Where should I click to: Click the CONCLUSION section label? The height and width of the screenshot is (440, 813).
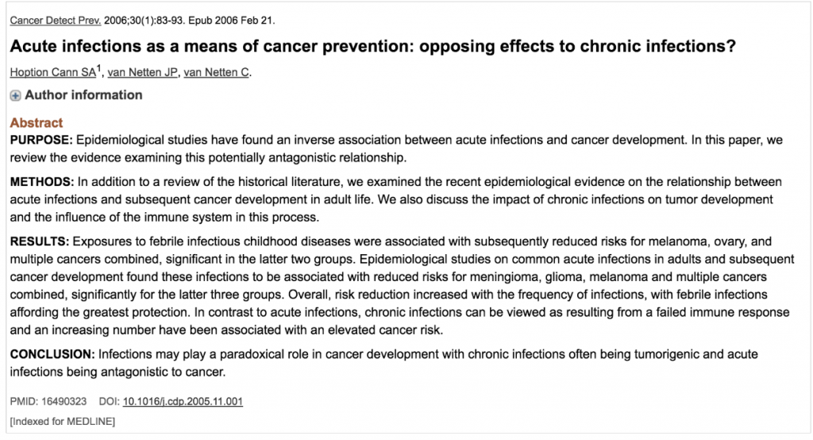coord(52,354)
